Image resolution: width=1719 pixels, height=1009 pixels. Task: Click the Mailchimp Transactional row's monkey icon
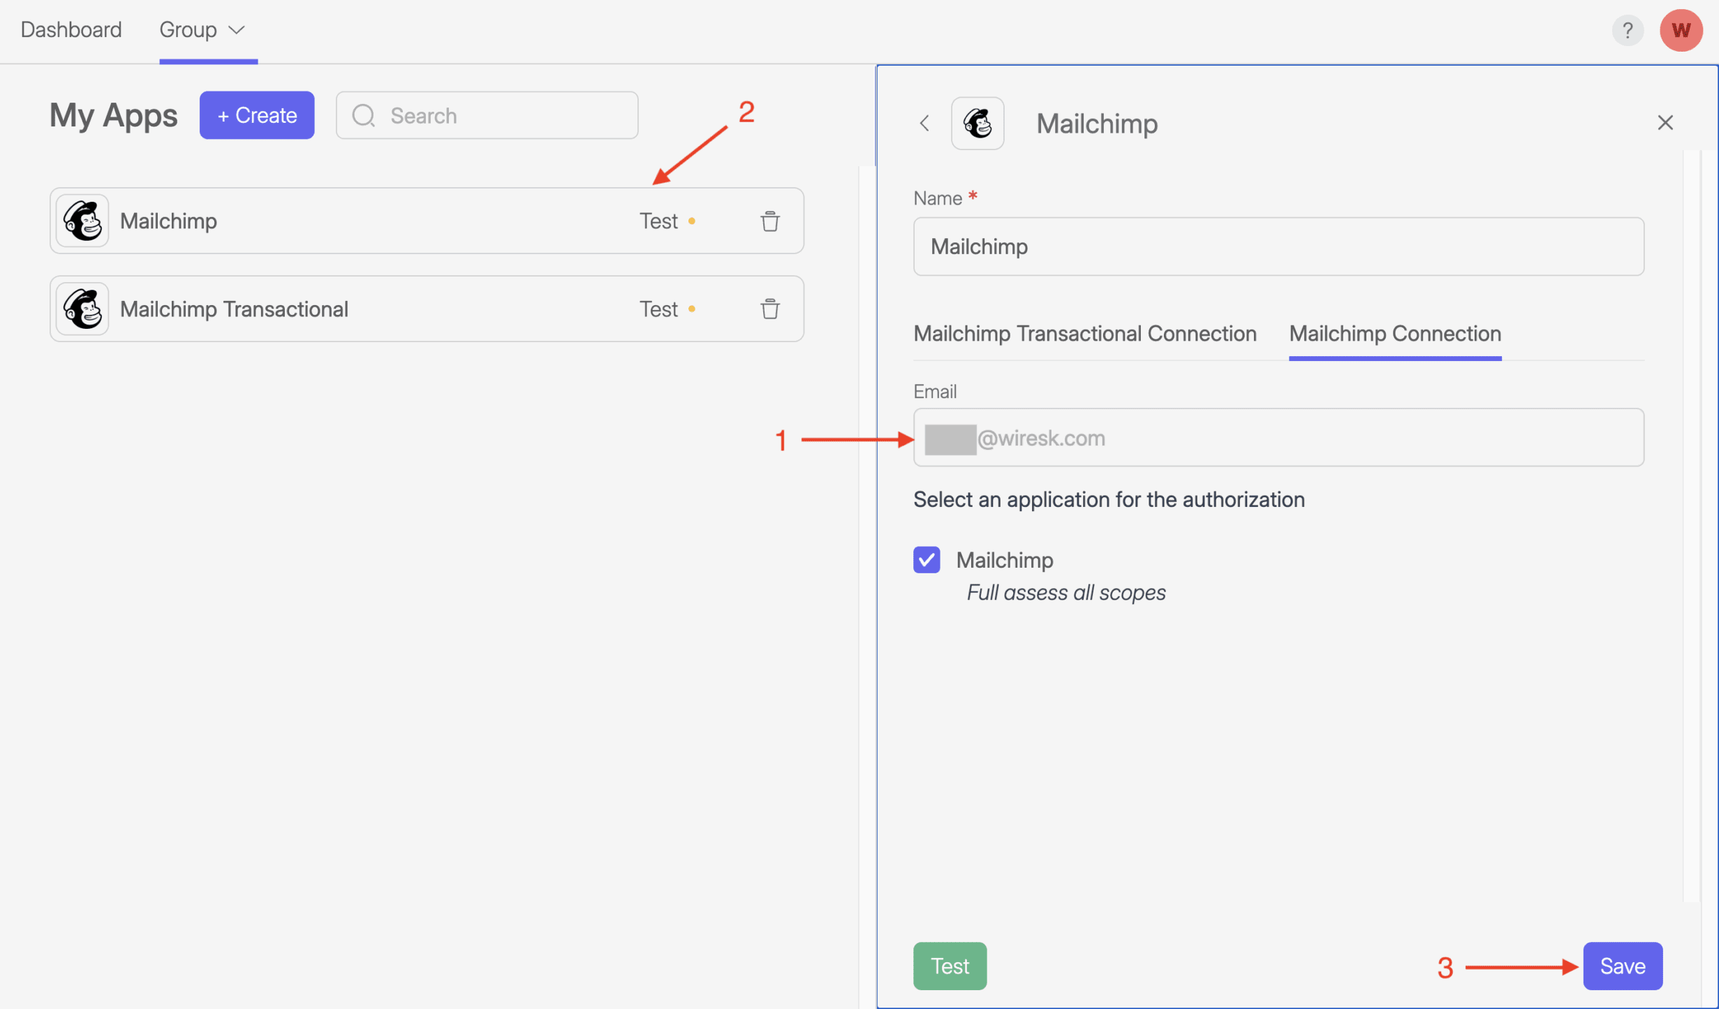[82, 309]
